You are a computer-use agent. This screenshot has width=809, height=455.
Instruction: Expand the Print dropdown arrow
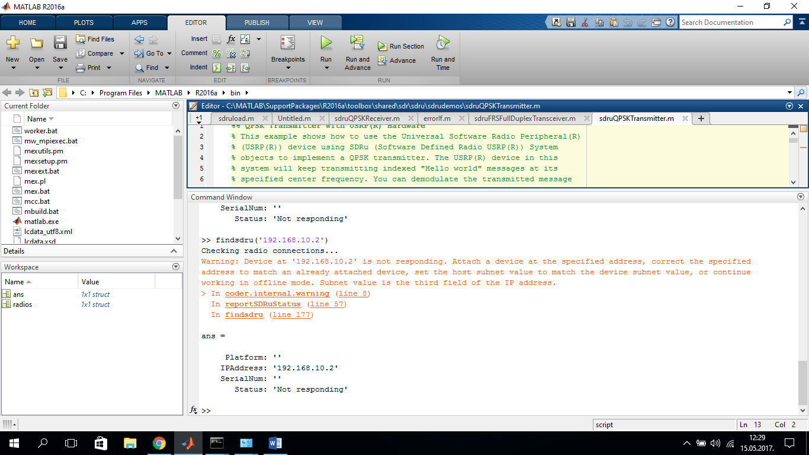pos(108,68)
